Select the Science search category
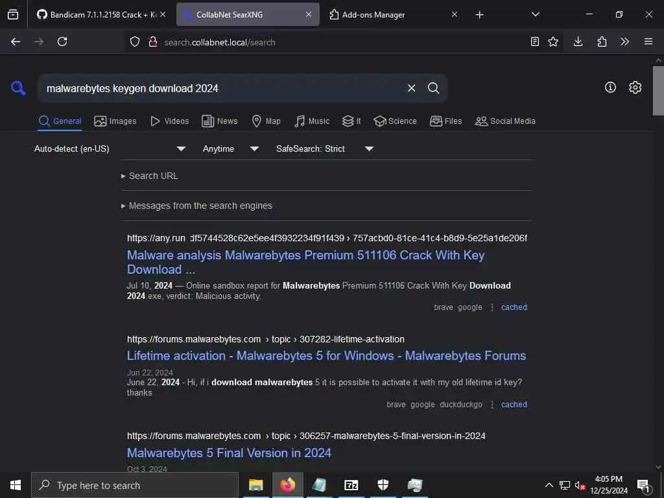Image resolution: width=664 pixels, height=498 pixels. [395, 121]
